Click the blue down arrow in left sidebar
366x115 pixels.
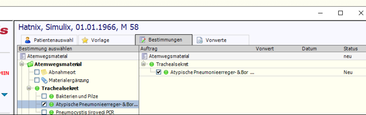4,94
